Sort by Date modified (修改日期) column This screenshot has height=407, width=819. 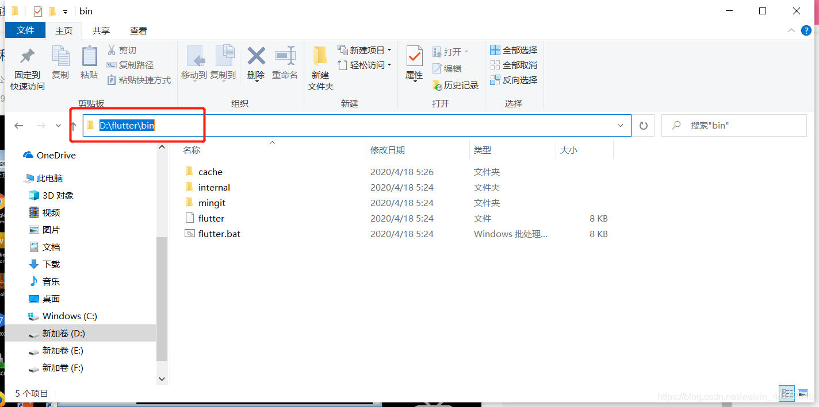click(x=418, y=150)
